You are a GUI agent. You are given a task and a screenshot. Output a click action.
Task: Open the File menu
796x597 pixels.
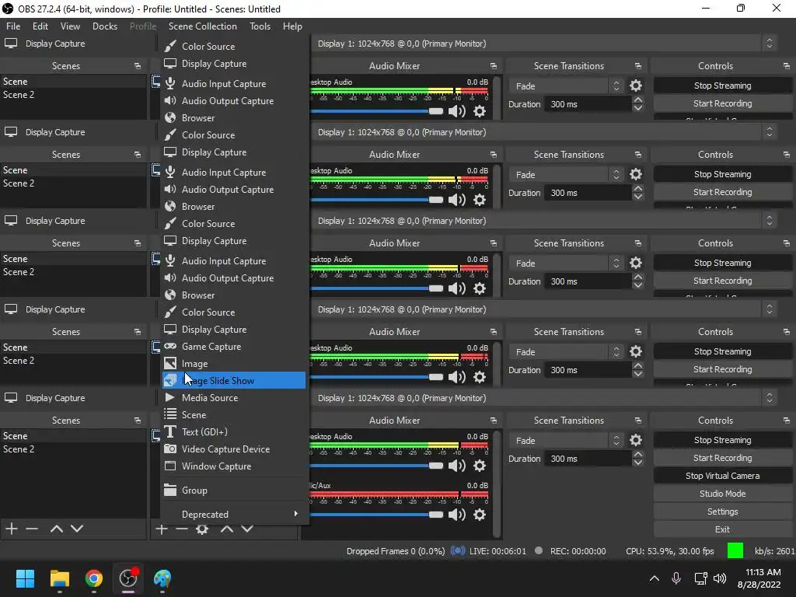[x=13, y=26]
